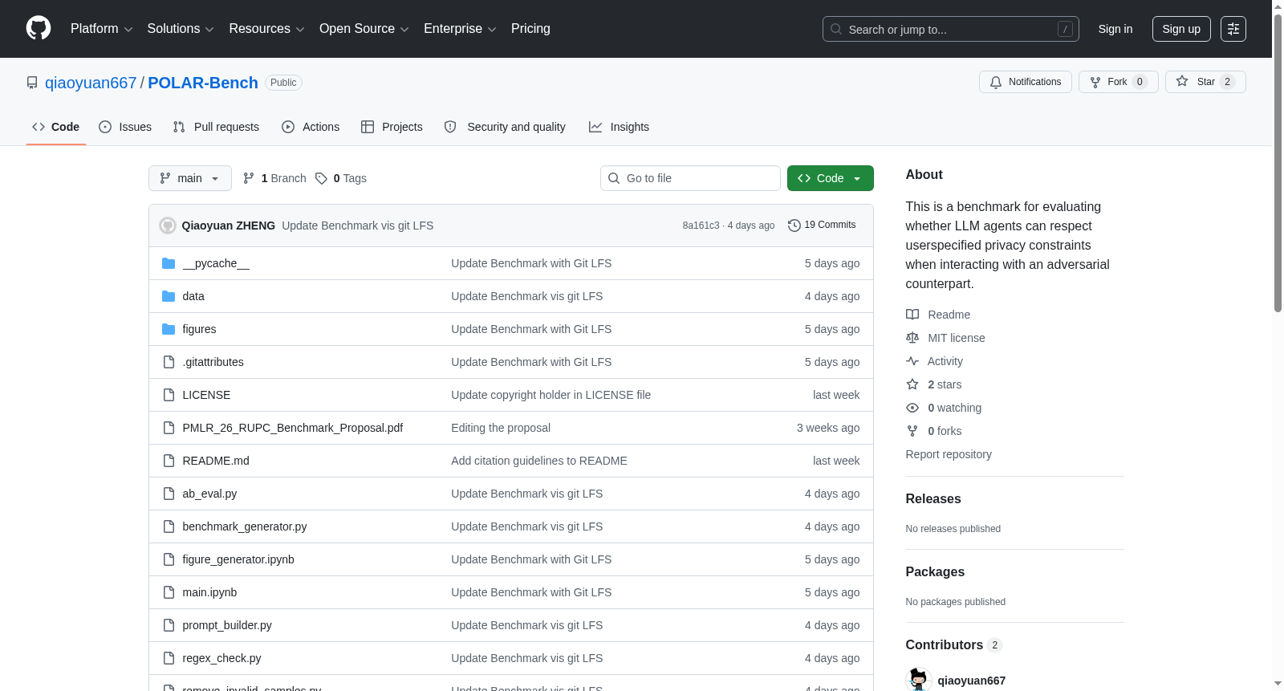Focus the 'Search or jump to...' field
Screen dimensions: 1284x691
click(x=951, y=29)
